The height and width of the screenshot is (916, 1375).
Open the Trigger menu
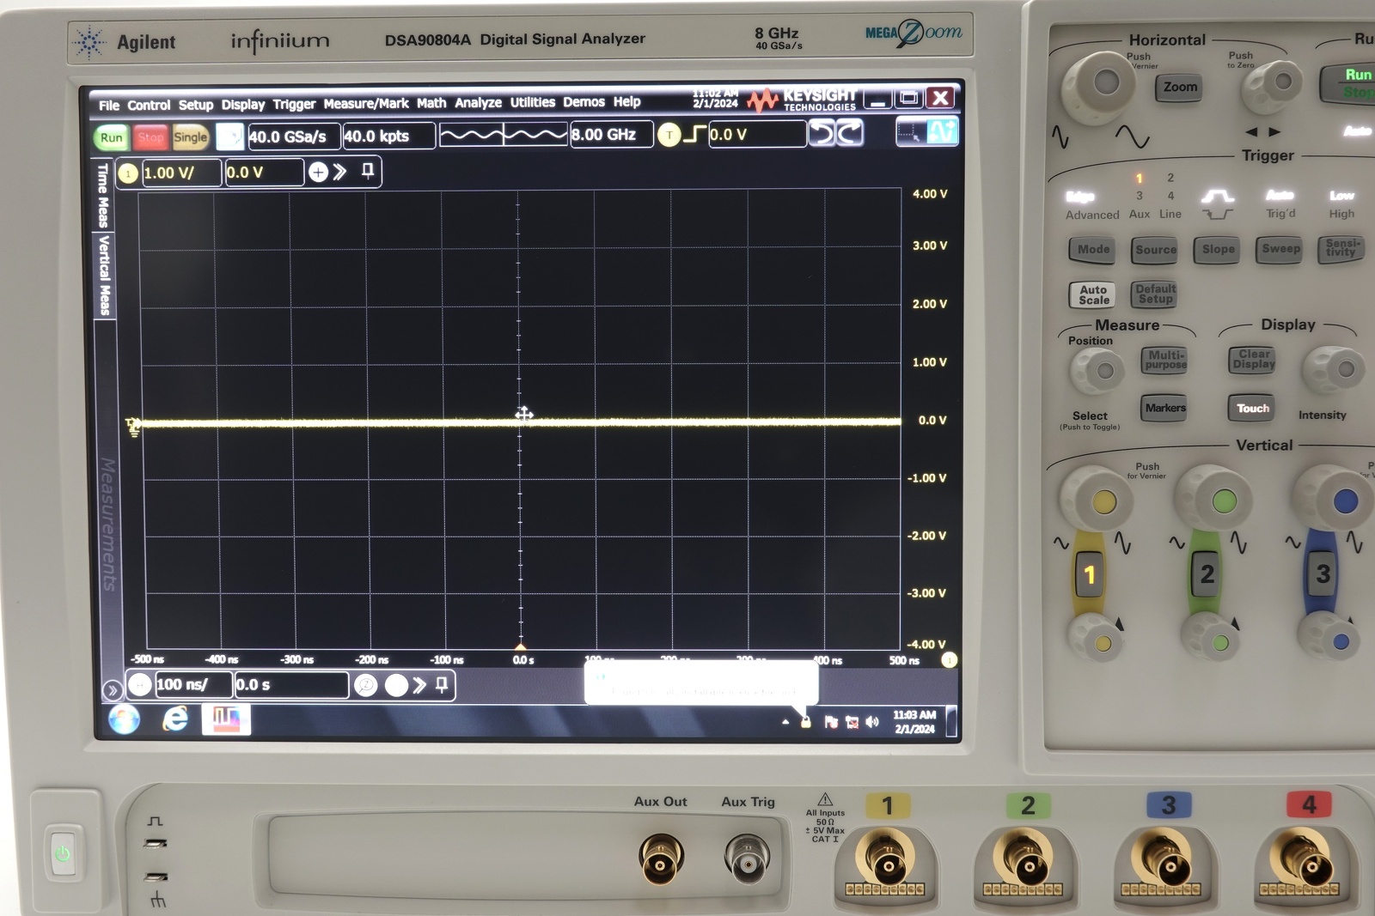tap(294, 104)
